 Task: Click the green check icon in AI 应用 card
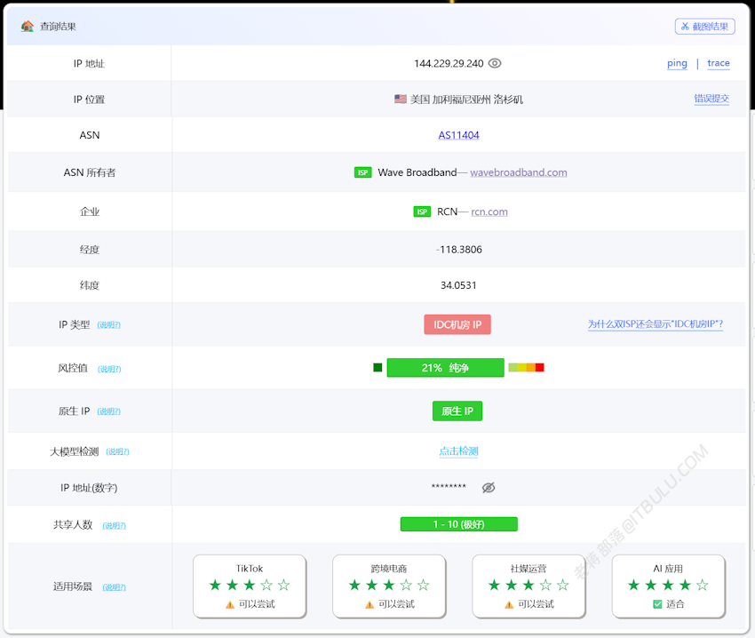click(657, 604)
